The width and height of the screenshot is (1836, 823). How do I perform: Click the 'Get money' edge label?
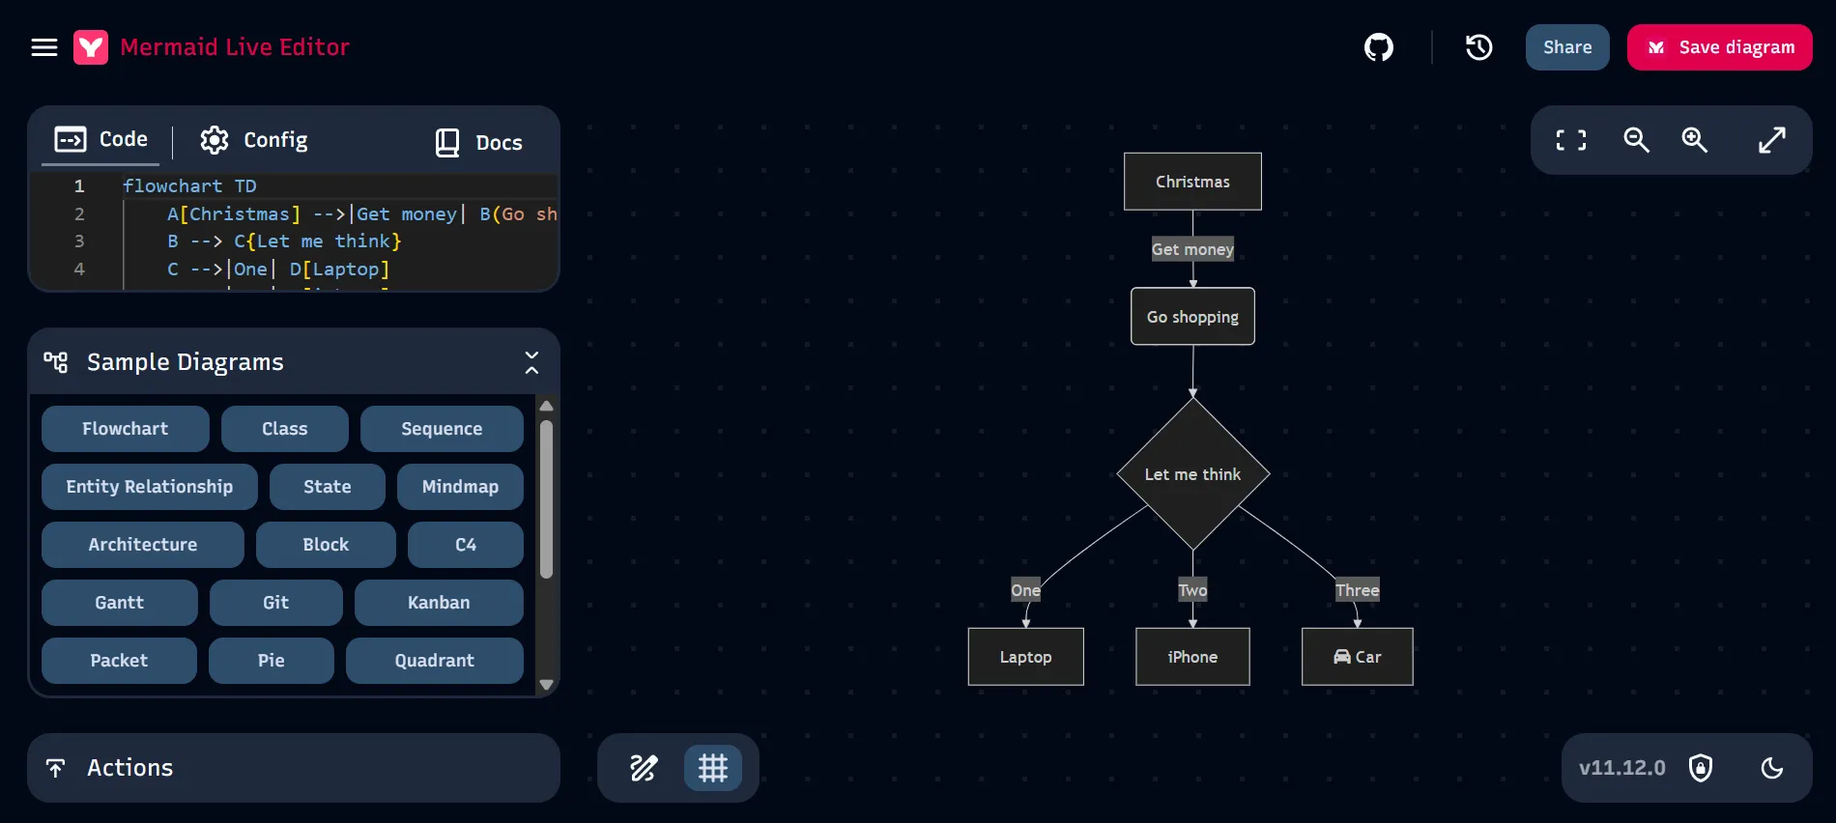(x=1192, y=249)
